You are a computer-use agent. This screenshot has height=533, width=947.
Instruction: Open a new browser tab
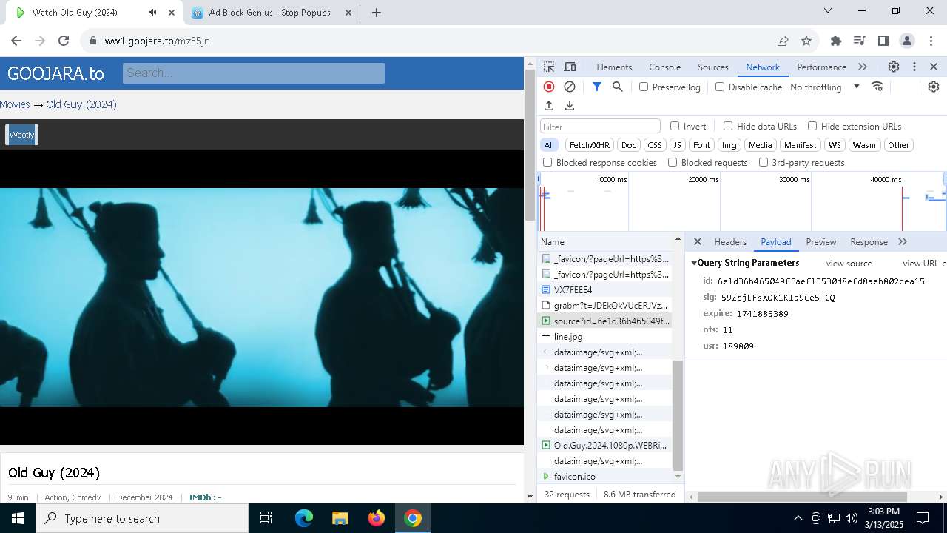coord(376,13)
